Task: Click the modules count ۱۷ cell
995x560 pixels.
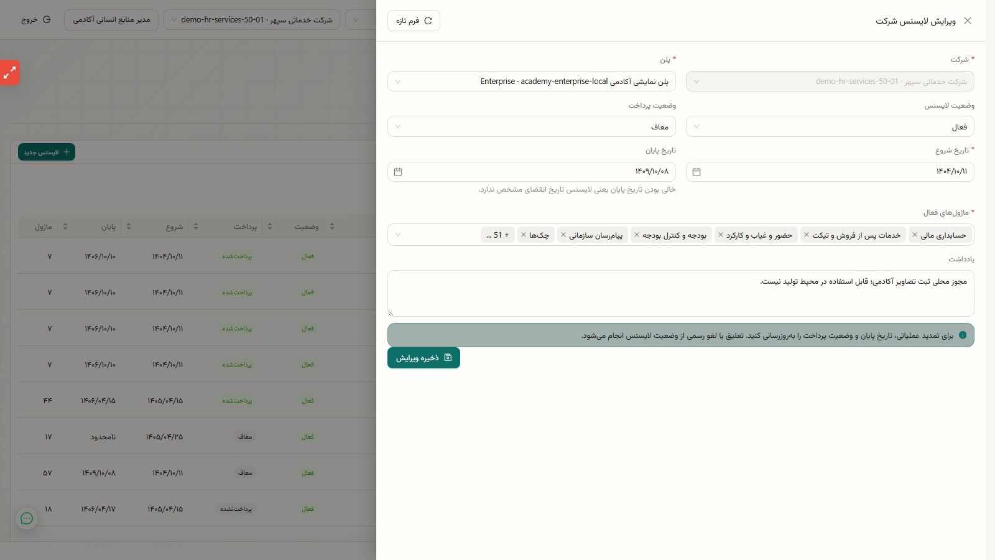Action: tap(48, 437)
